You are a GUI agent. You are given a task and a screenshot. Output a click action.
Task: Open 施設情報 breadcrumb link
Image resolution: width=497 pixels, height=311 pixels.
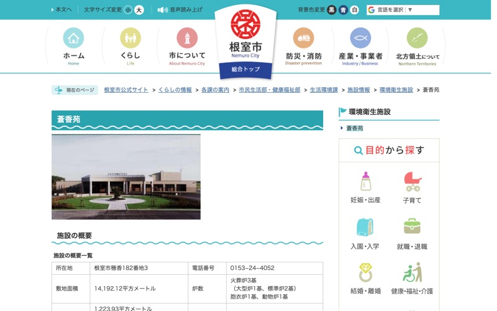coord(359,90)
